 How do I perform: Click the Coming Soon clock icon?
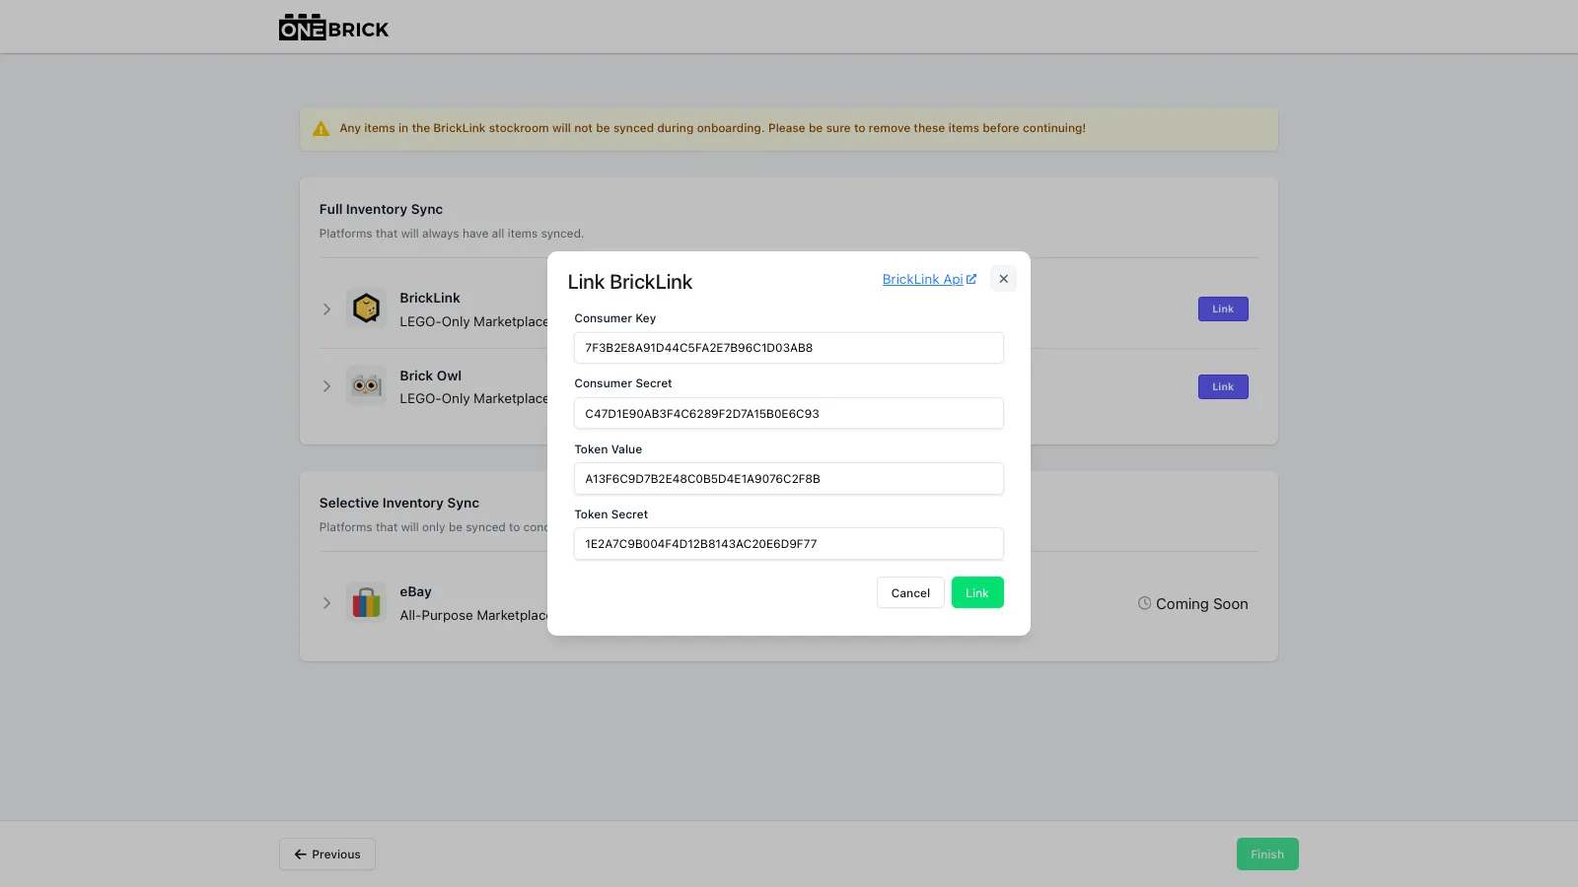[1144, 603]
